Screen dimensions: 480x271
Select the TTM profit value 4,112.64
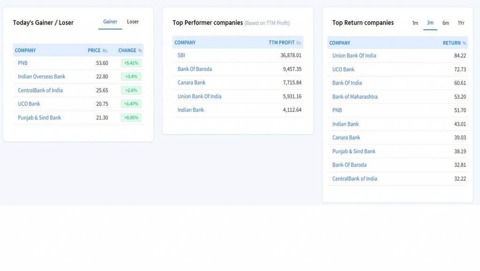point(292,110)
